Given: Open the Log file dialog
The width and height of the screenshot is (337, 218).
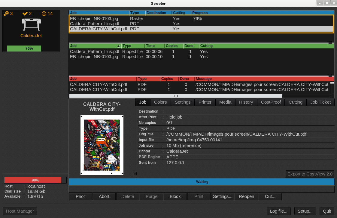Looking at the screenshot, I should (x=278, y=211).
